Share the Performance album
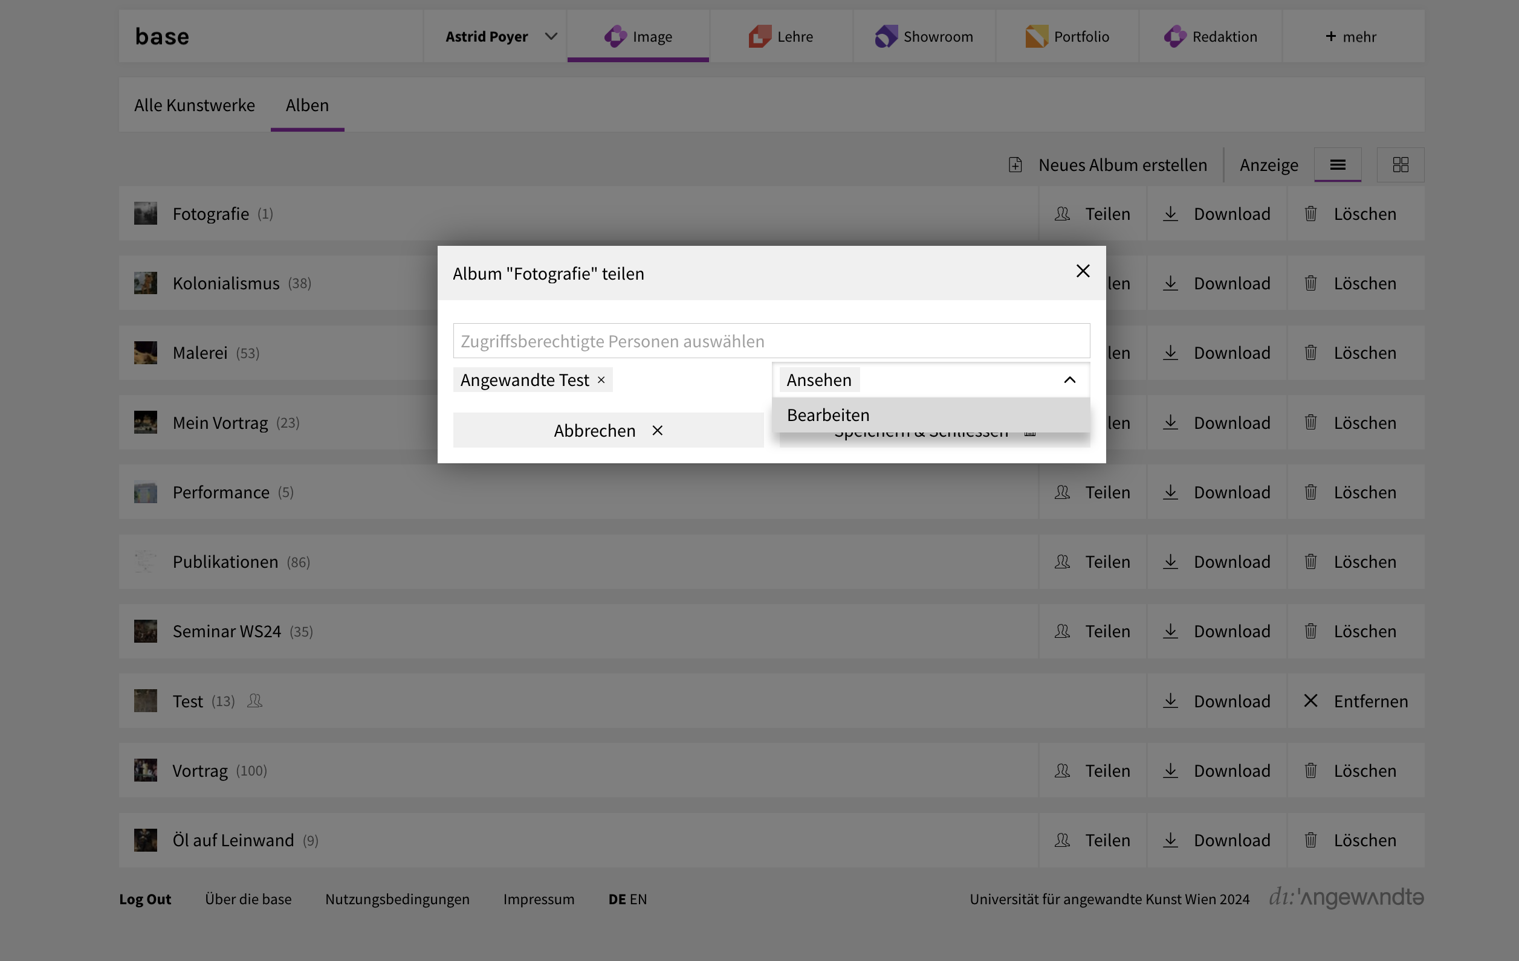Viewport: 1519px width, 961px height. tap(1093, 492)
